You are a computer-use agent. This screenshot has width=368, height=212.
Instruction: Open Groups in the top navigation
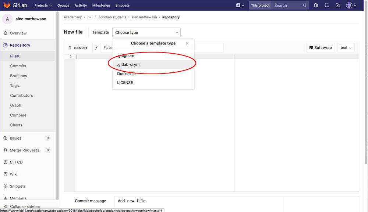coord(63,5)
